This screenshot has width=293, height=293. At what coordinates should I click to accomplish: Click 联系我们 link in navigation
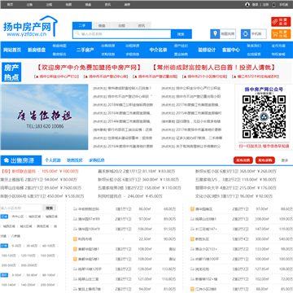[254, 46]
